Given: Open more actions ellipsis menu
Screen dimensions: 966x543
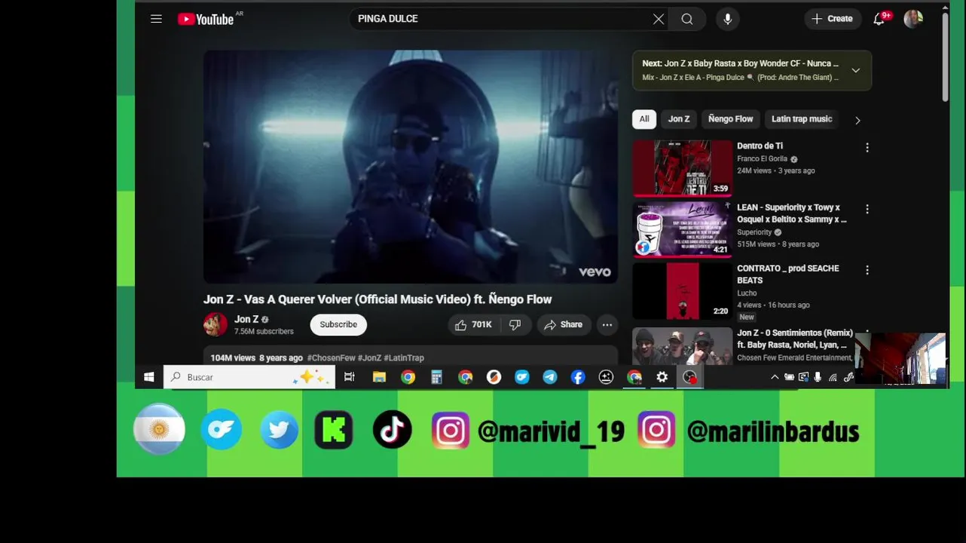Looking at the screenshot, I should coord(607,324).
